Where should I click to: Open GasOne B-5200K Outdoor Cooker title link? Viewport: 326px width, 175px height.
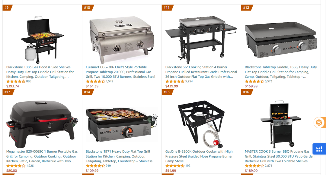(x=199, y=156)
